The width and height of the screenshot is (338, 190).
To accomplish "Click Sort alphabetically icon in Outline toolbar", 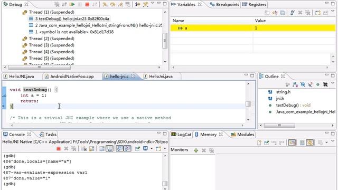I will pyautogui.click(x=295, y=84).
